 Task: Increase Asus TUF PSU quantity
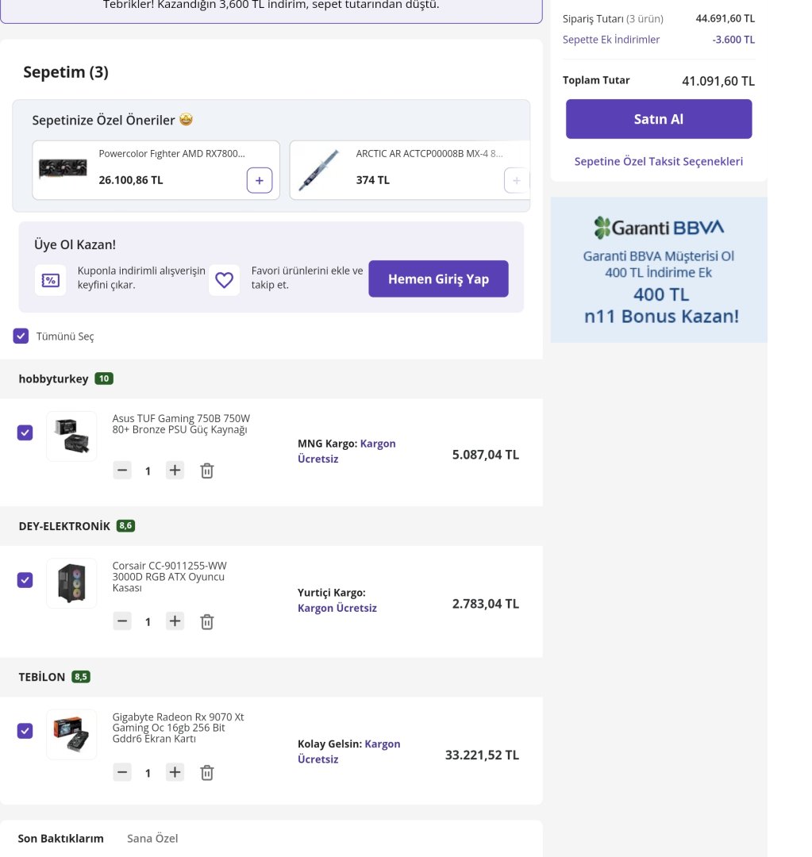click(175, 471)
